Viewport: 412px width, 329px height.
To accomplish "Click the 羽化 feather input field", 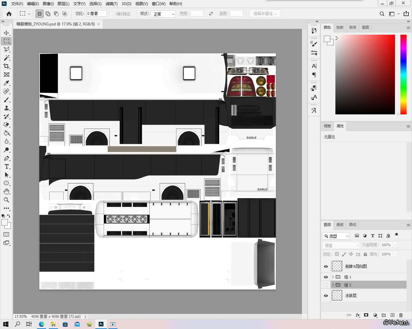I will tap(96, 13).
